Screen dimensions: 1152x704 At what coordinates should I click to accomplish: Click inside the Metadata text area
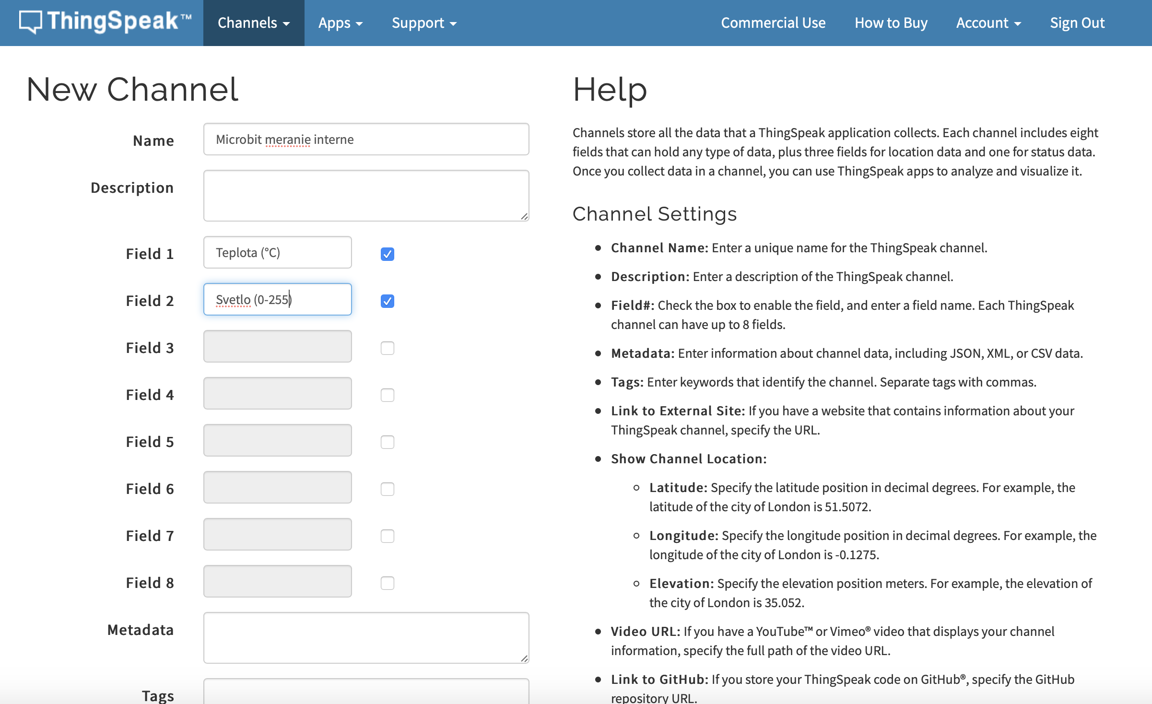(x=366, y=637)
